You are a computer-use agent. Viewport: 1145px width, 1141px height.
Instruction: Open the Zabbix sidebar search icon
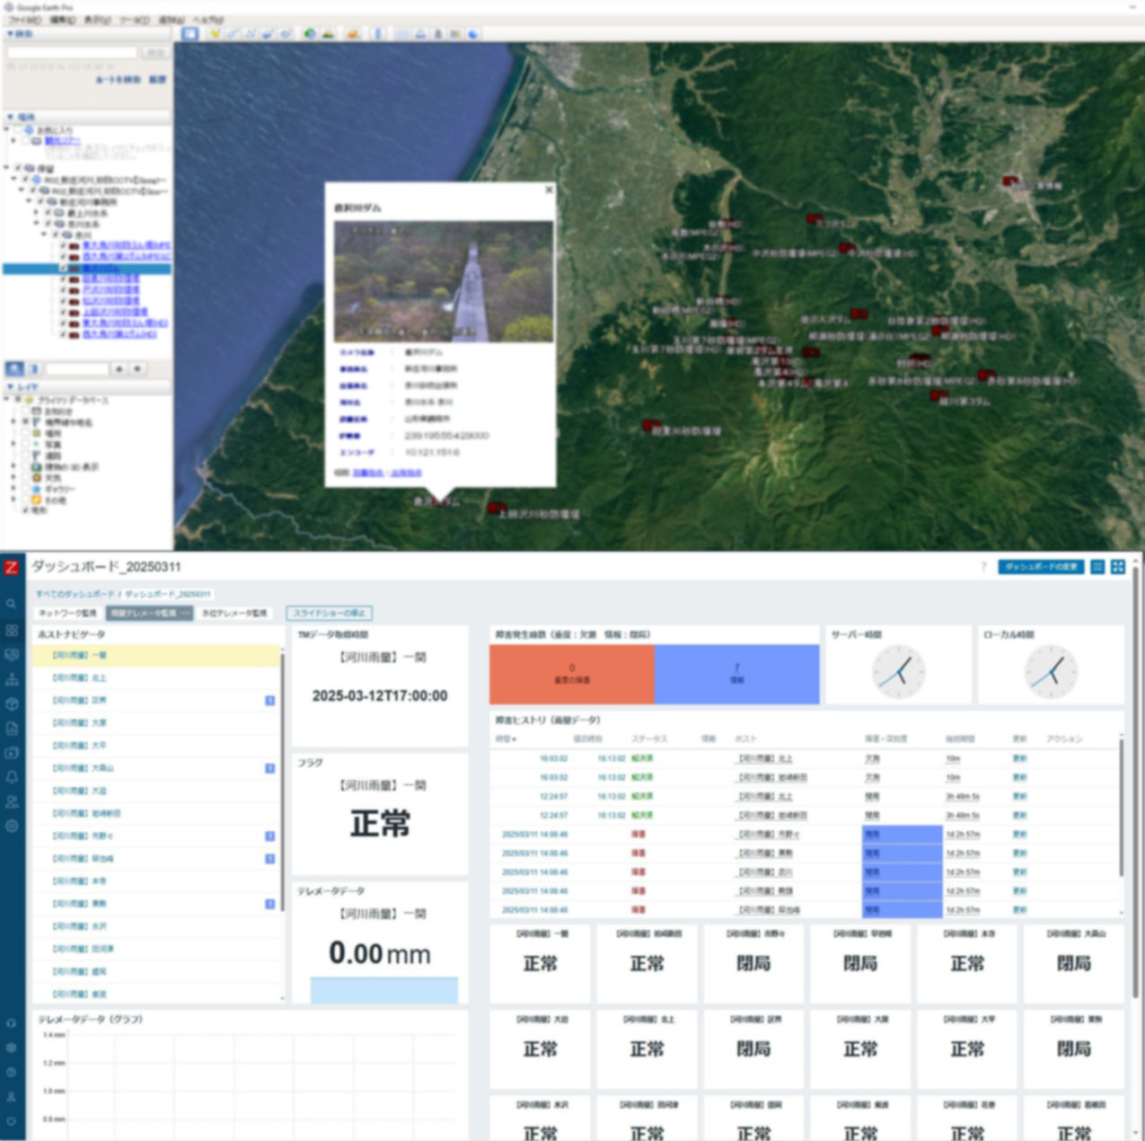tap(12, 604)
